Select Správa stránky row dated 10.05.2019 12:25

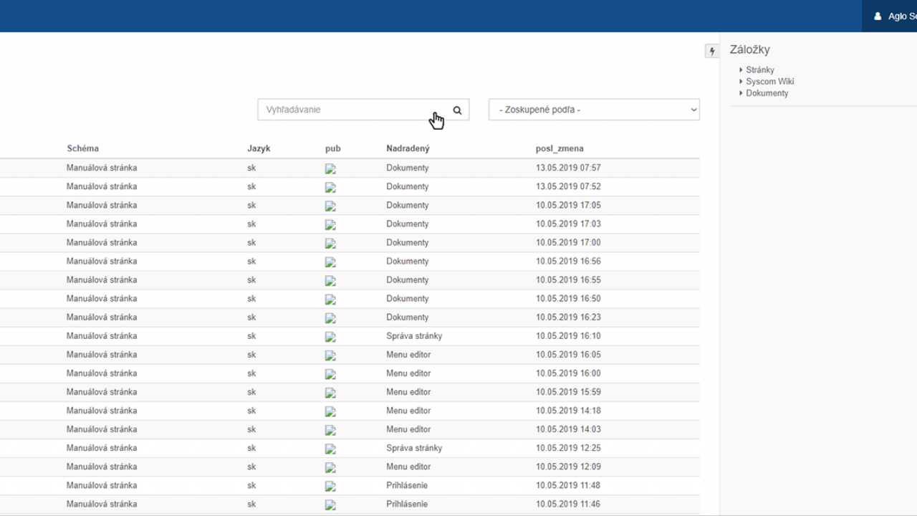tap(413, 448)
